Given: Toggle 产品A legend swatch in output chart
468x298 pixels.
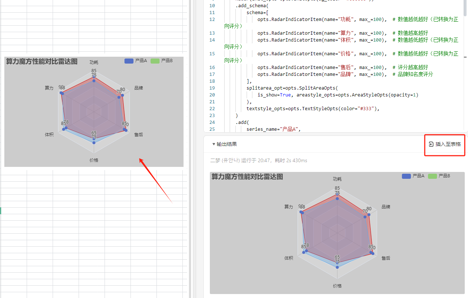Looking at the screenshot, I should [x=406, y=176].
